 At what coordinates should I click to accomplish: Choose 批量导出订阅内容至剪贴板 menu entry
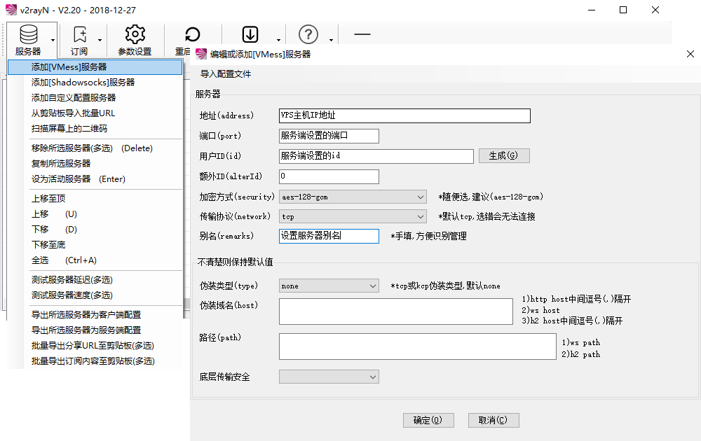pyautogui.click(x=95, y=361)
